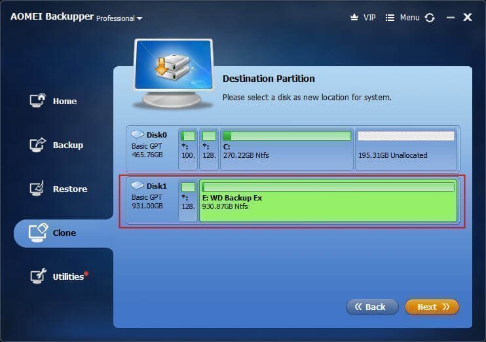Click the Home sidebar icon
The height and width of the screenshot is (342, 486).
(38, 101)
